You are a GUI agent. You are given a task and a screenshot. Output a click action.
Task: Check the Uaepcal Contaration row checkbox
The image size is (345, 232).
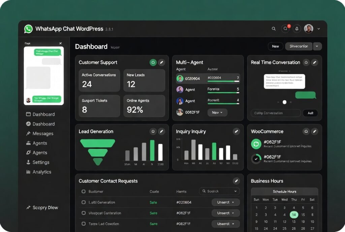(x=84, y=213)
